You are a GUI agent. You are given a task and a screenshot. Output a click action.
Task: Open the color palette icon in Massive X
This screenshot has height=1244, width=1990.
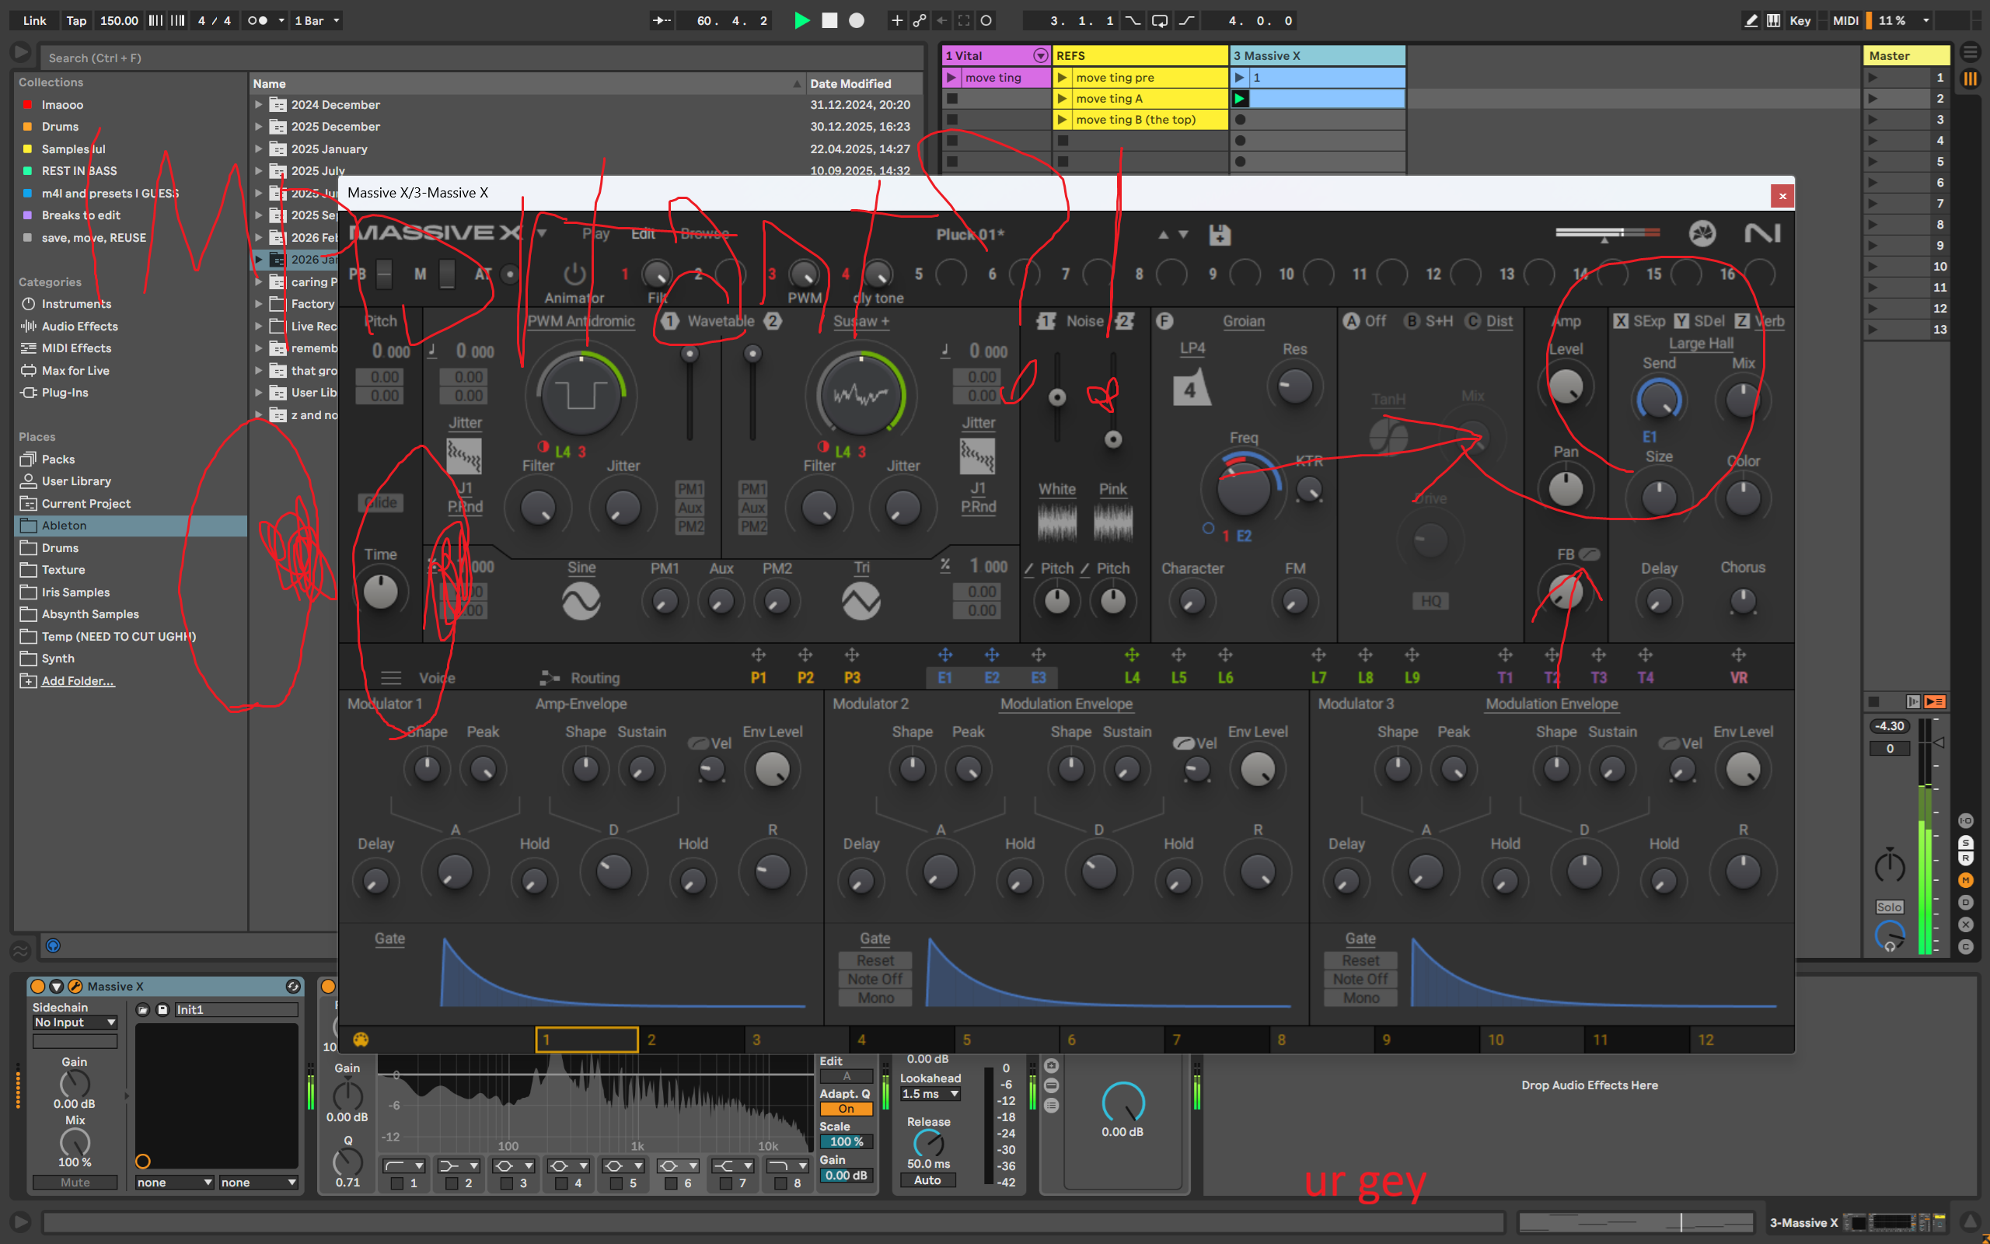pos(360,1040)
